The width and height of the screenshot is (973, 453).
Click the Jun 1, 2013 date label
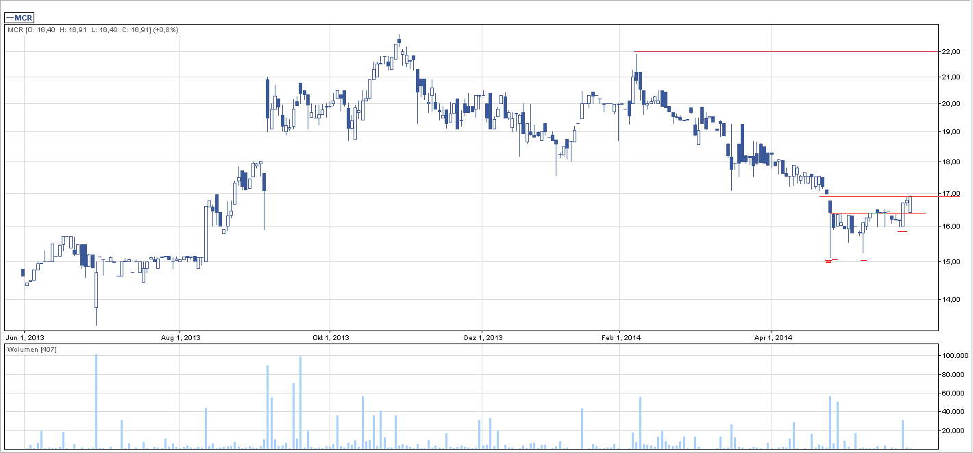(x=25, y=337)
